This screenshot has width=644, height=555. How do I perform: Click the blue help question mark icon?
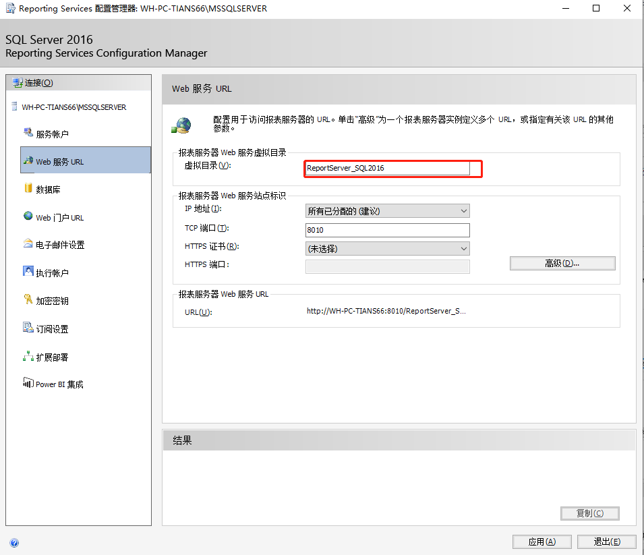pos(14,543)
